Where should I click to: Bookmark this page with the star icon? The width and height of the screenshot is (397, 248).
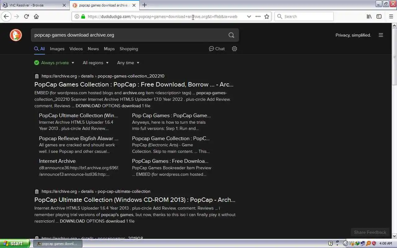[267, 16]
